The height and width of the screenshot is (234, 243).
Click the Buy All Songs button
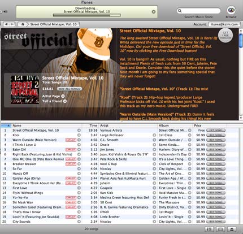(70, 89)
